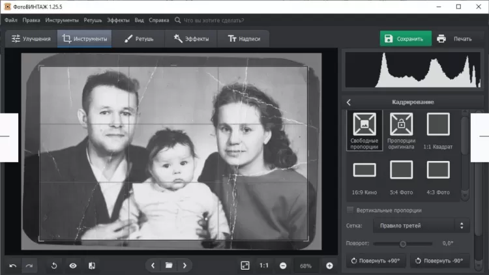Open the Эффекты menu in menu bar
The height and width of the screenshot is (275, 489).
(x=118, y=20)
